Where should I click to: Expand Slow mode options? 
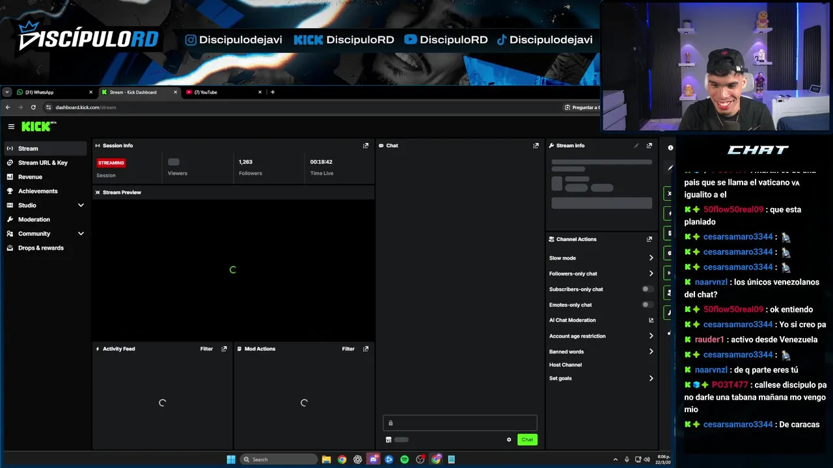651,258
